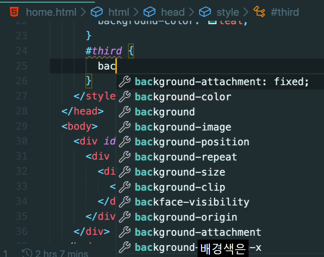Click wrench icon beside background-attachment: fixed;
The image size is (324, 257).
(x=124, y=82)
